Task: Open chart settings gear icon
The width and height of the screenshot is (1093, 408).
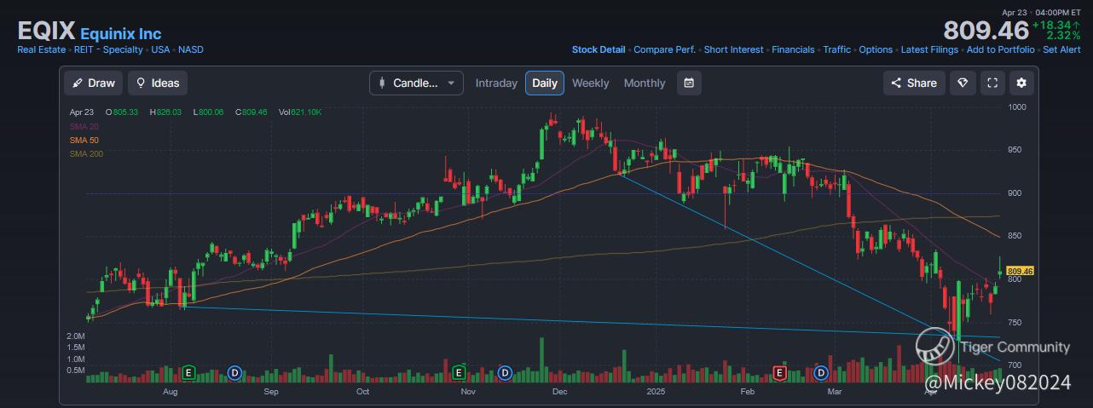Action: click(1021, 83)
